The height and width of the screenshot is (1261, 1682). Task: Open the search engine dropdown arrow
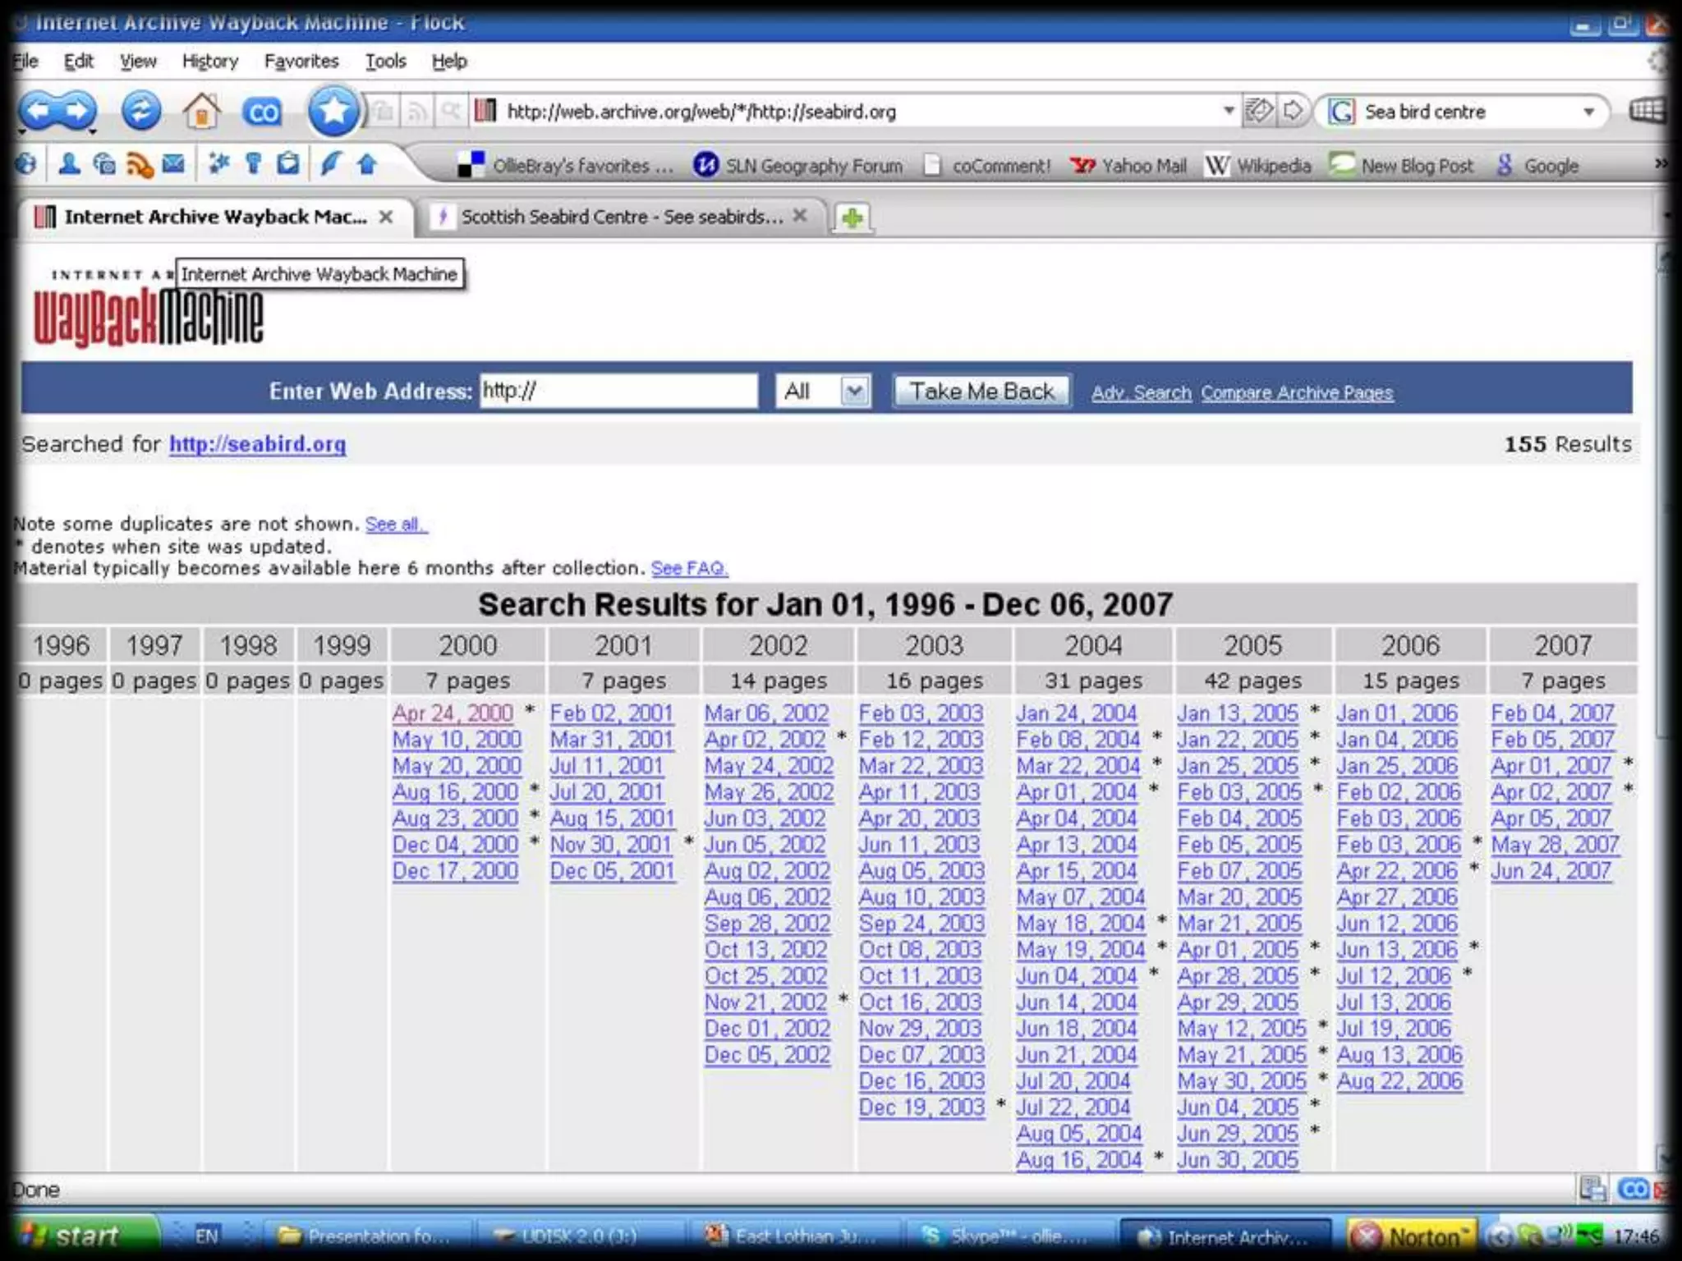(1588, 112)
